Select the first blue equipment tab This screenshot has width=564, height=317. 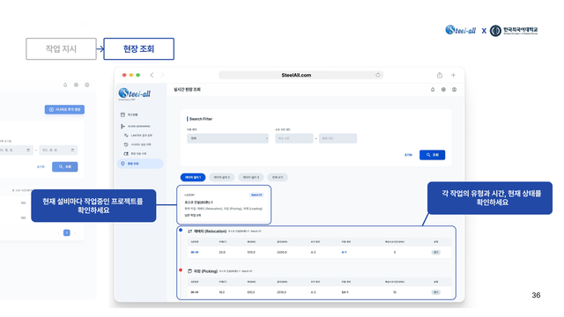(x=193, y=177)
